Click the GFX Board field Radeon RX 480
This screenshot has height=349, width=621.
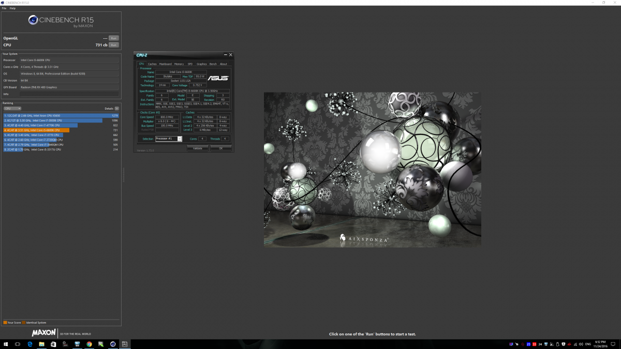[x=69, y=87]
